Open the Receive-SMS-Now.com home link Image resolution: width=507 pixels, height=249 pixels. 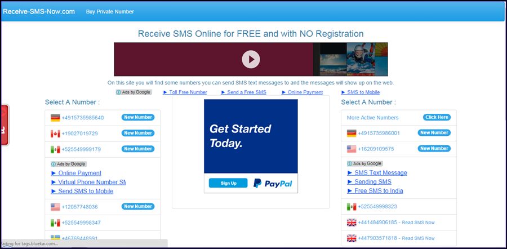coord(39,12)
